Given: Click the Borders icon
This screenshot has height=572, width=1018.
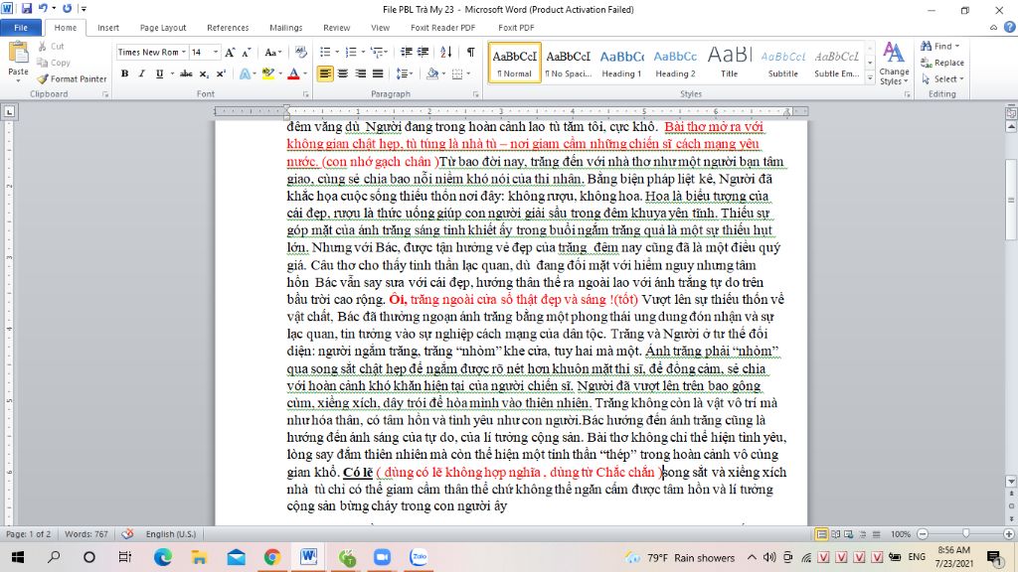Looking at the screenshot, I should [x=457, y=73].
